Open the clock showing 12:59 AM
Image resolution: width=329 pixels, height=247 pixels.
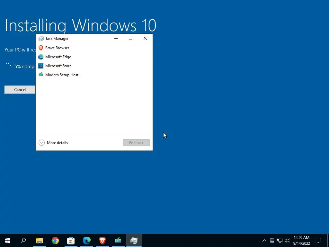point(301,241)
